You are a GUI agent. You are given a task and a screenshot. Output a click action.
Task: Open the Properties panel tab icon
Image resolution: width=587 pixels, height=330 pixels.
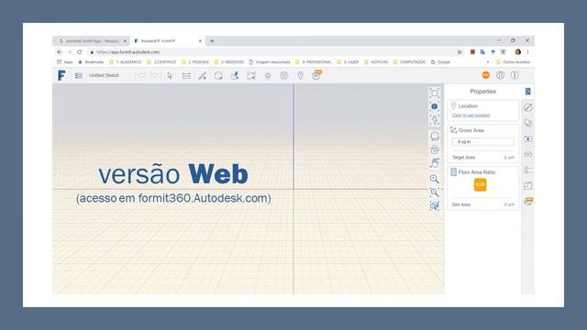(x=528, y=92)
